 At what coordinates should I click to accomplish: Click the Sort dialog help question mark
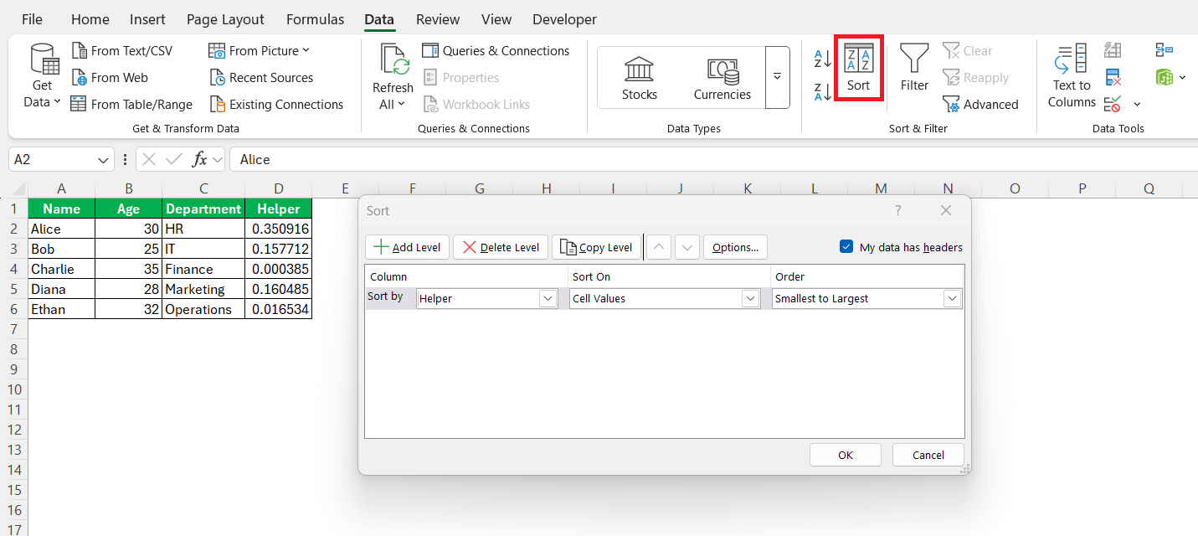pyautogui.click(x=898, y=210)
